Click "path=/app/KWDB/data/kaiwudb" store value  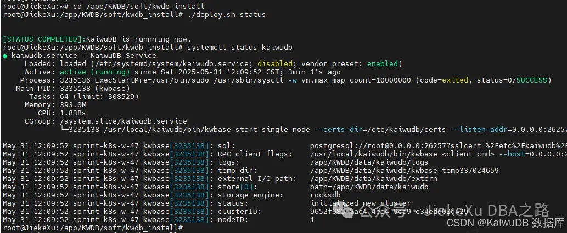(x=369, y=187)
